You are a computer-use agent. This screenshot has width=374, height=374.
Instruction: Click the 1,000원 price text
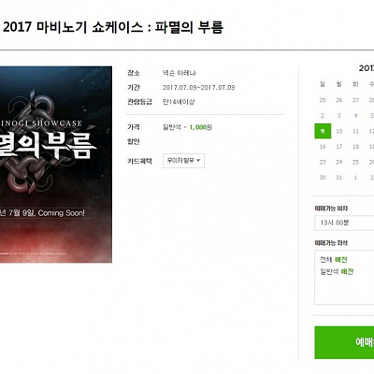click(x=200, y=127)
